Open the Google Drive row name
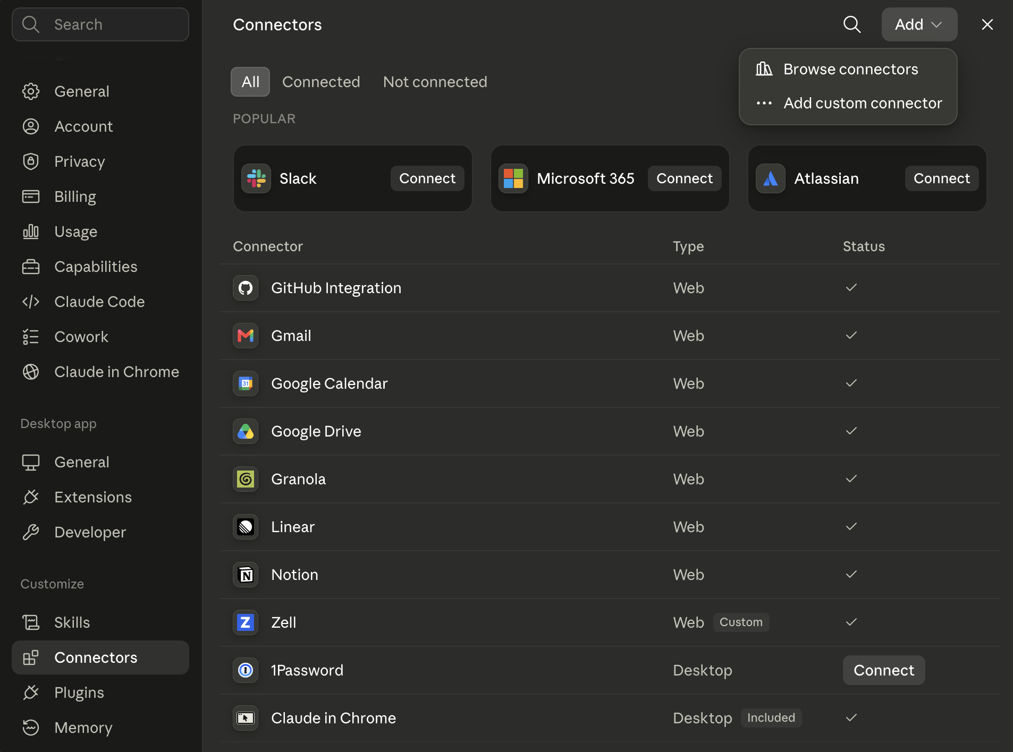The image size is (1013, 752). (x=316, y=431)
